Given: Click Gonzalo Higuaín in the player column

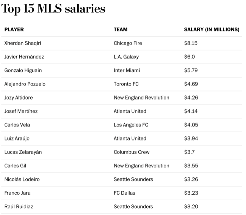Looking at the screenshot, I should tap(24, 70).
